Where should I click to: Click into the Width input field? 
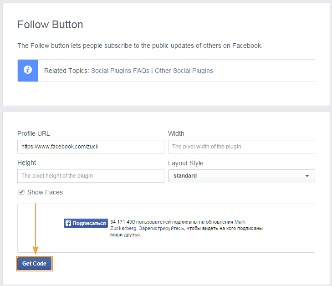tap(241, 147)
